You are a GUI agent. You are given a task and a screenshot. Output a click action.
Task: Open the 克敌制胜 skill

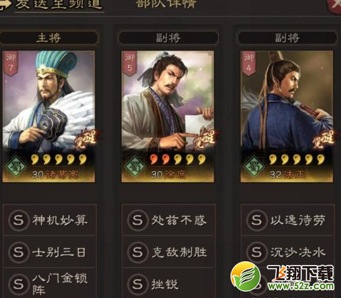pyautogui.click(x=169, y=252)
